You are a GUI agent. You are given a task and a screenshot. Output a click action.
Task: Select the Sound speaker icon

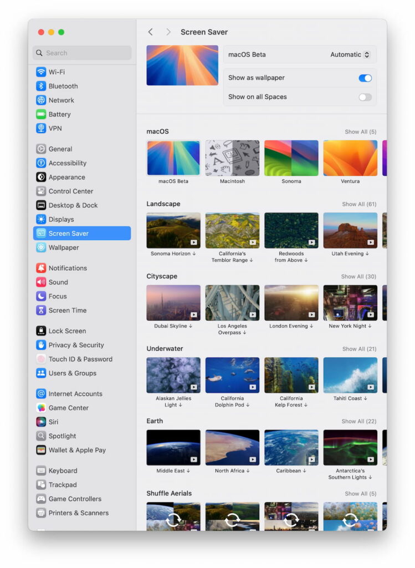tap(41, 282)
